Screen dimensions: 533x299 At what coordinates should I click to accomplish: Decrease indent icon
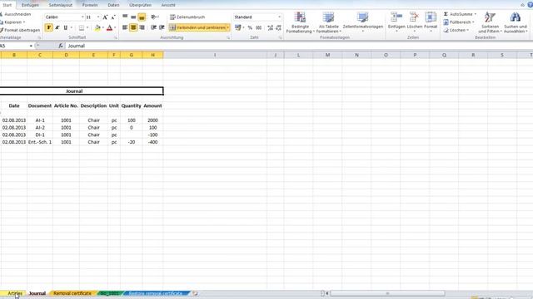153,27
